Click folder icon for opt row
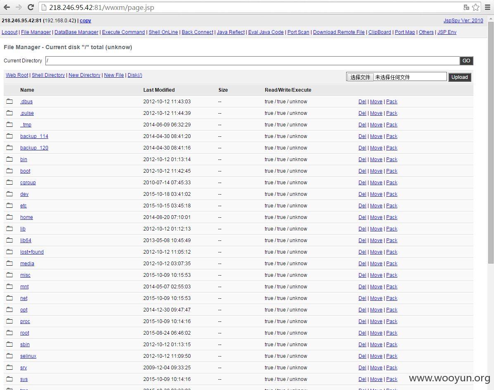This screenshot has width=494, height=390. pyautogui.click(x=9, y=310)
